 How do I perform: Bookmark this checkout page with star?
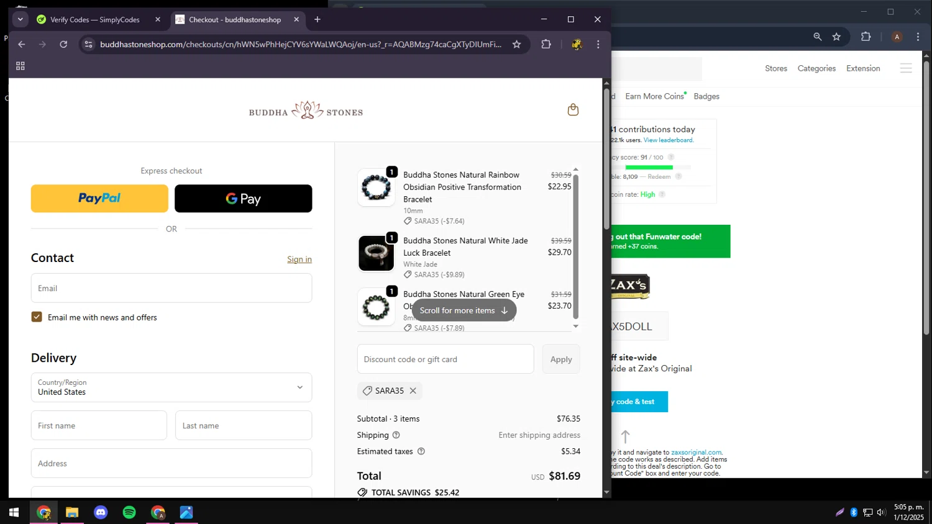point(516,44)
